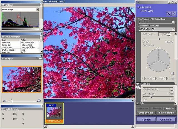
Task: Close the Histogram panel
Action: 41,2
